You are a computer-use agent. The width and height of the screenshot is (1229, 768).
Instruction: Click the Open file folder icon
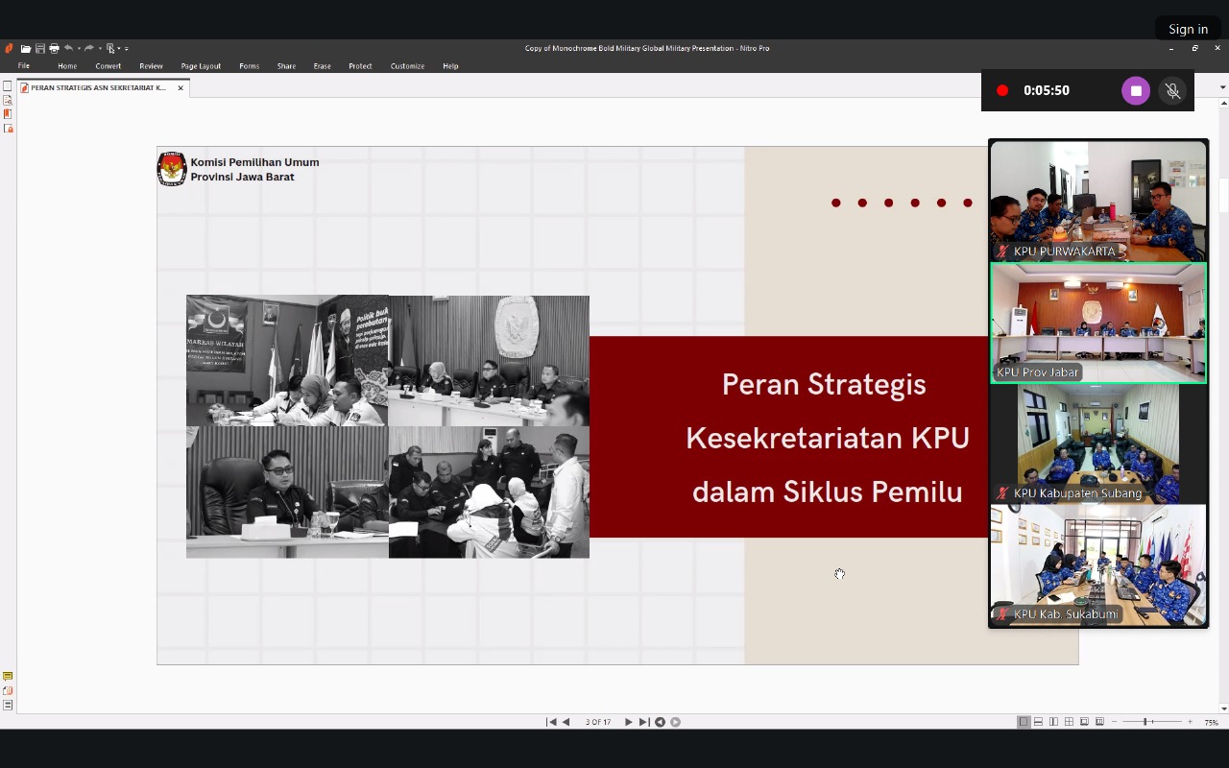tap(27, 48)
